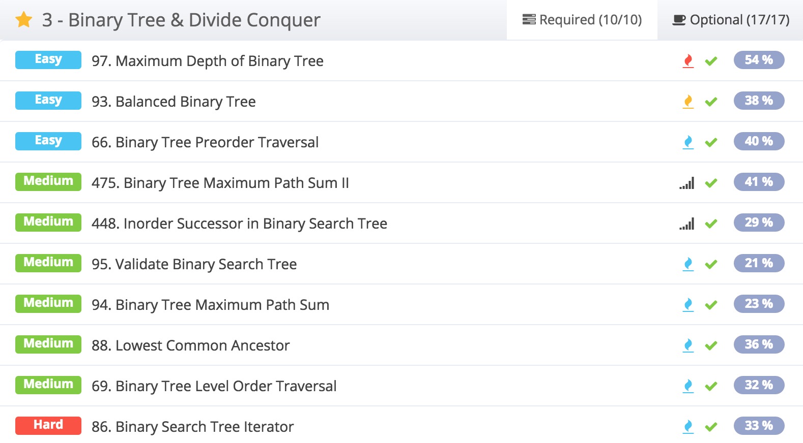Viewport: 803px width, 443px height.
Task: Switch to the Required (10/10) tab
Action: (x=582, y=20)
